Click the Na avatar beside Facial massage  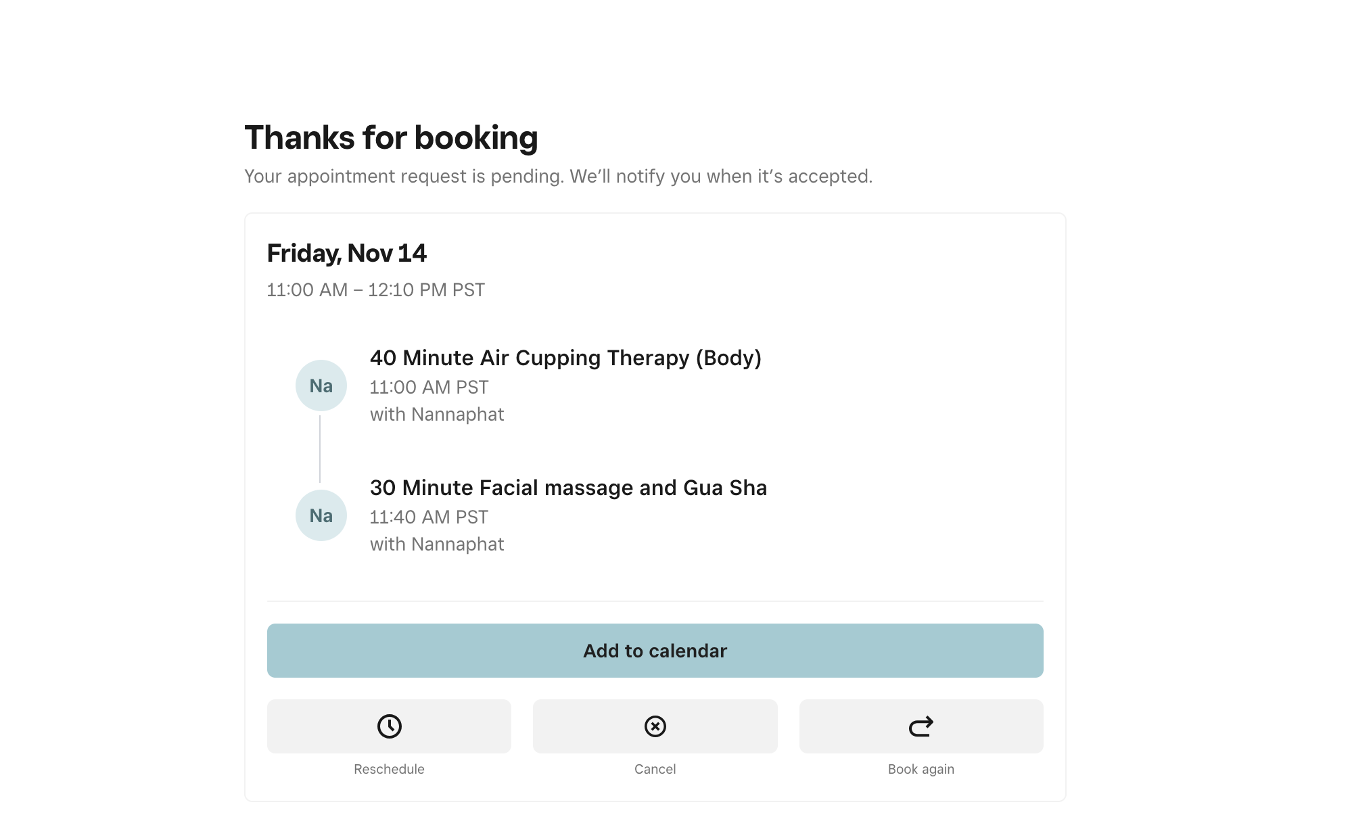(321, 515)
